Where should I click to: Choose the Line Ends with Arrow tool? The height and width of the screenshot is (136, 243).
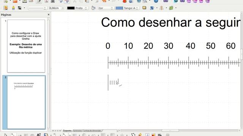19,135
